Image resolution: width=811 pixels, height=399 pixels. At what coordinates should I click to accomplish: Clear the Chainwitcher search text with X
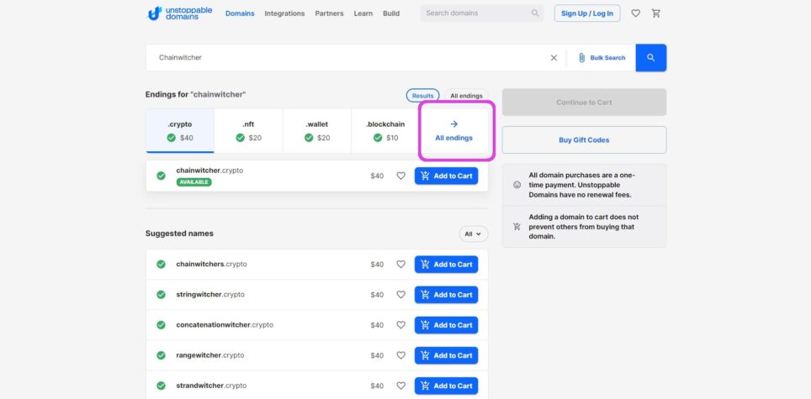(554, 58)
